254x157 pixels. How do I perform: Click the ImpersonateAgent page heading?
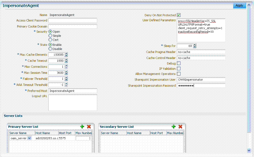[21, 5]
